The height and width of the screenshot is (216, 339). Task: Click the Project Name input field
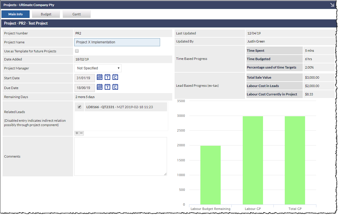point(117,42)
